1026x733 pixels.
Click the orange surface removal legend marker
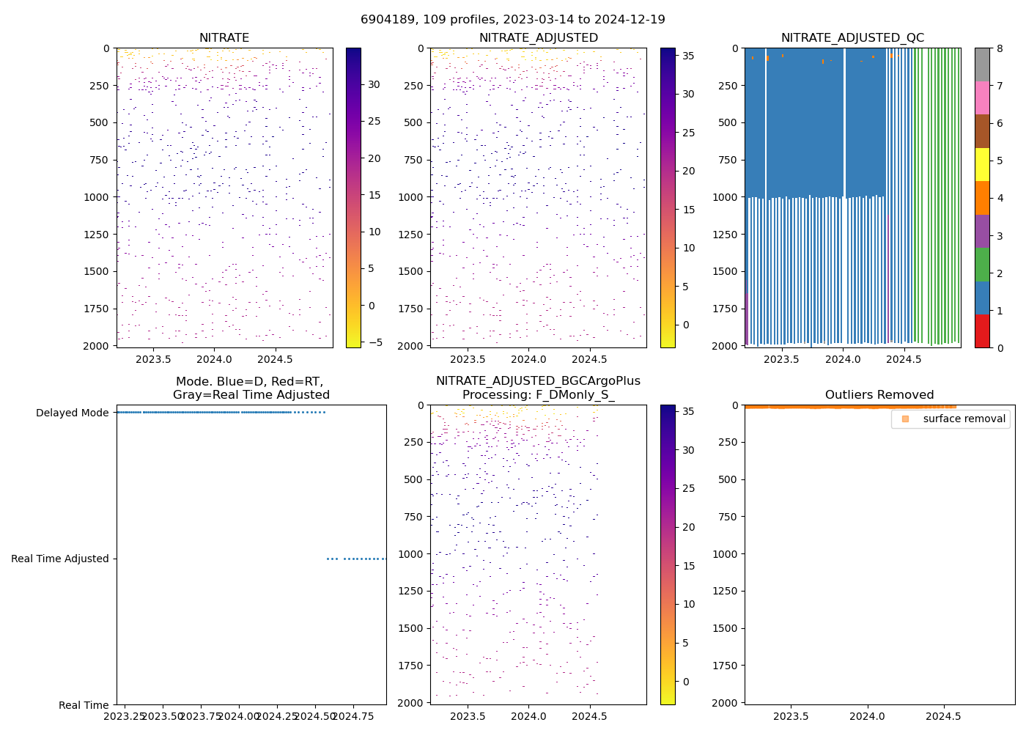click(905, 419)
